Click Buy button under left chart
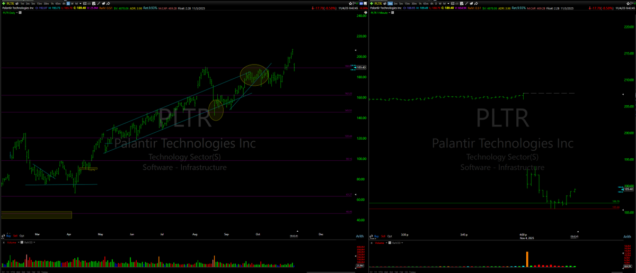The width and height of the screenshot is (636, 273). 8,236
